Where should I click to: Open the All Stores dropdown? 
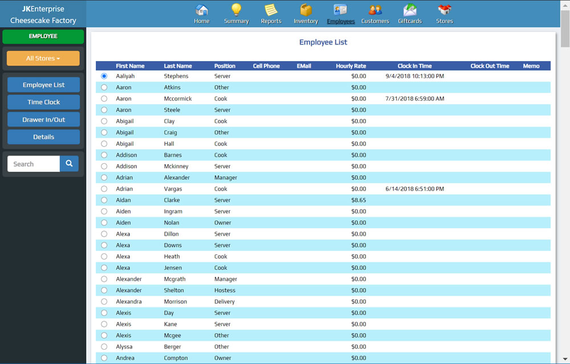[43, 58]
